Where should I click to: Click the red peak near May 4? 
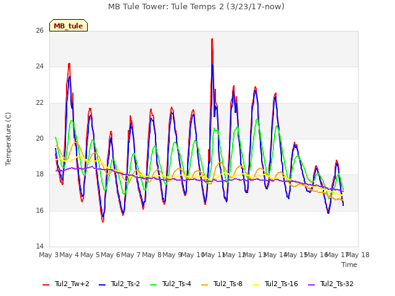(69, 64)
